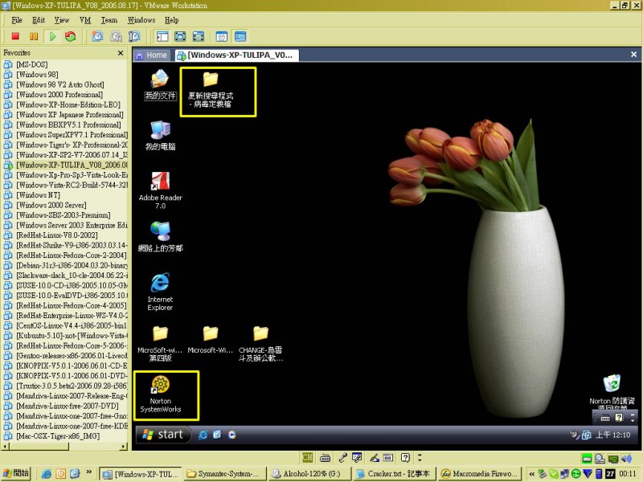Expand host quick launch overflow chevron
This screenshot has height=482, width=643.
pyautogui.click(x=88, y=472)
